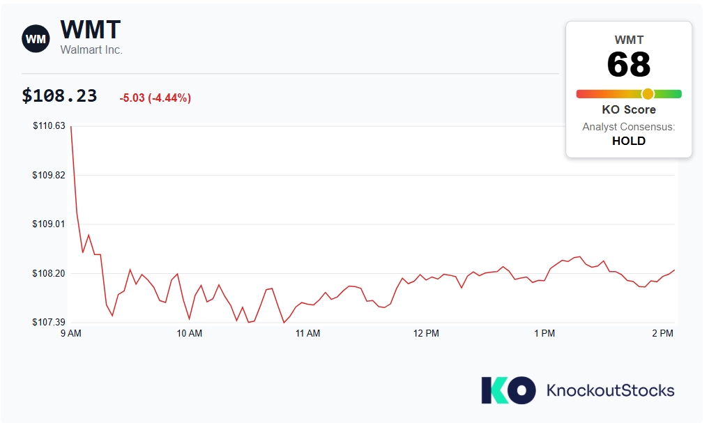This screenshot has width=709, height=423.
Task: Click the 12 PM time axis label
Action: click(426, 334)
